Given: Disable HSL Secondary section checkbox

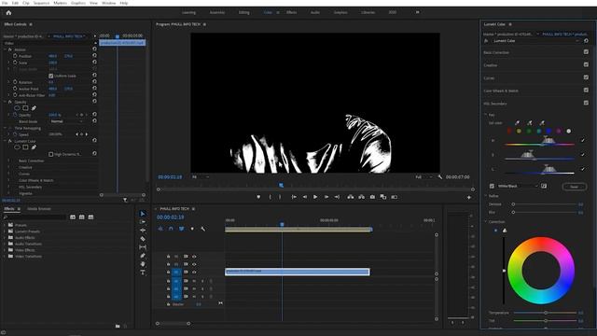Looking at the screenshot, I should point(586,103).
